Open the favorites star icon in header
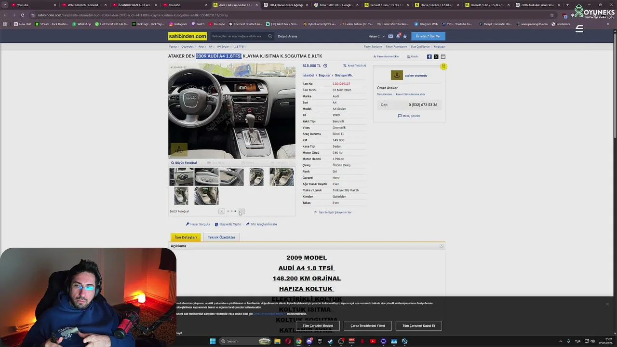 coord(405,36)
